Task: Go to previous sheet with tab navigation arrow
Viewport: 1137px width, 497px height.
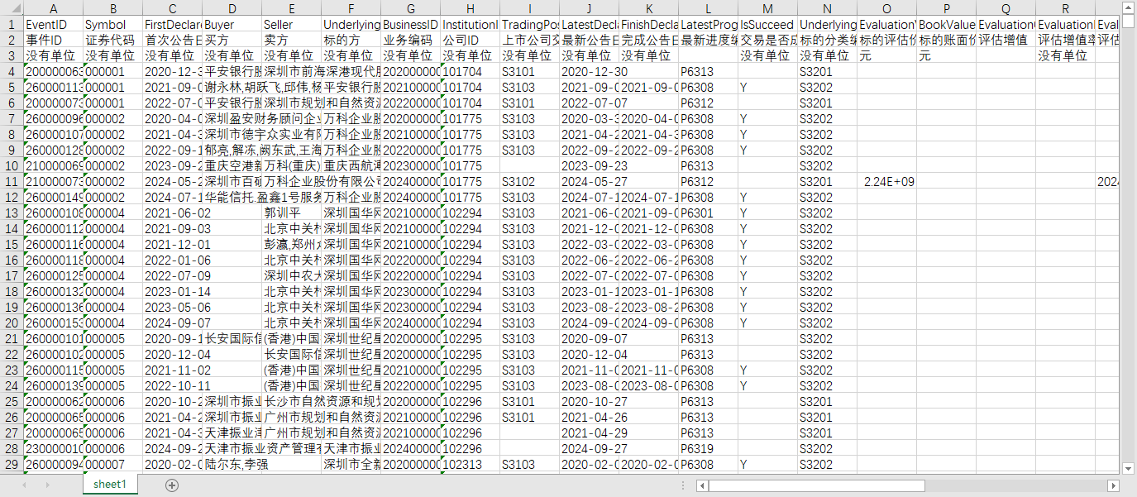Action: click(x=25, y=485)
